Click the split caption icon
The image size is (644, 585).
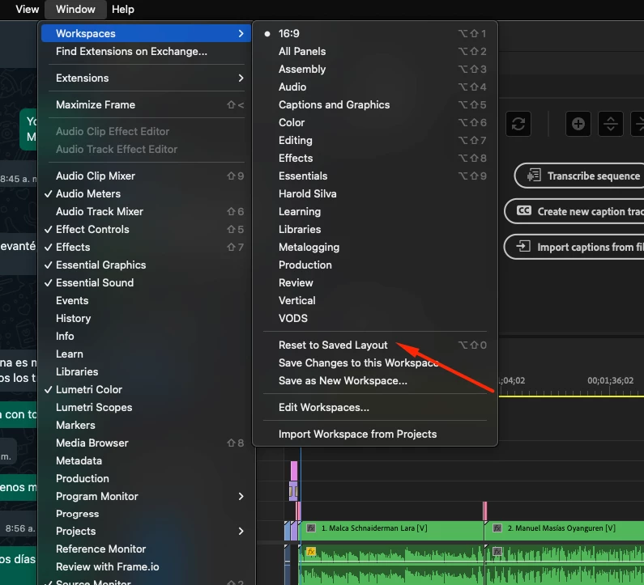[611, 124]
